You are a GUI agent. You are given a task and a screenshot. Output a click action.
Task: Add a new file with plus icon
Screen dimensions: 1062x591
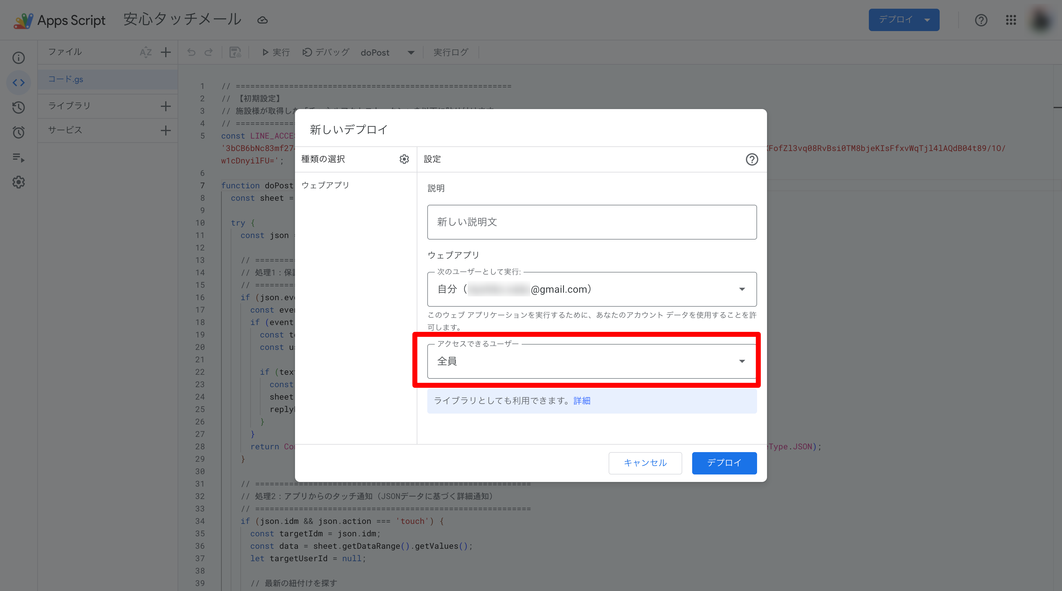pos(166,53)
